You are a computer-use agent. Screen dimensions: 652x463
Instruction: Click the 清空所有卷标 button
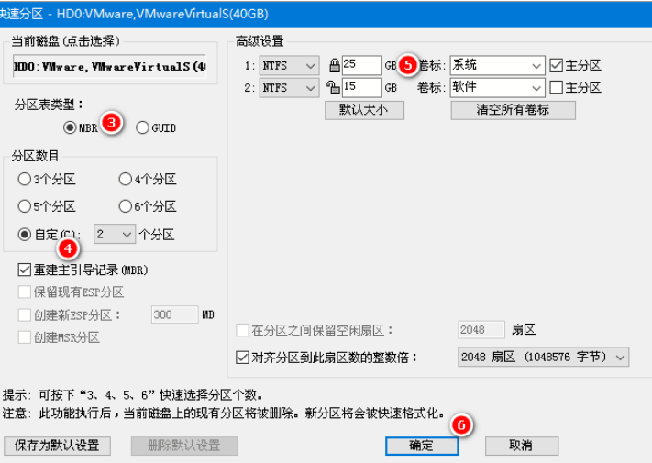513,110
